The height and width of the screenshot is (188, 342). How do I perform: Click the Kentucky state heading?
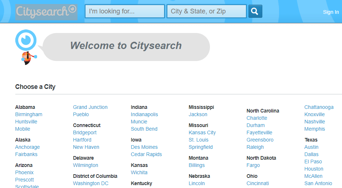pos(142,183)
